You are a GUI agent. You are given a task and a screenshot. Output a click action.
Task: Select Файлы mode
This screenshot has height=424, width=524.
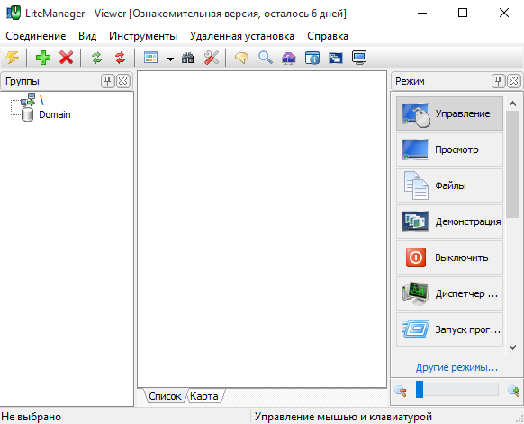click(449, 185)
